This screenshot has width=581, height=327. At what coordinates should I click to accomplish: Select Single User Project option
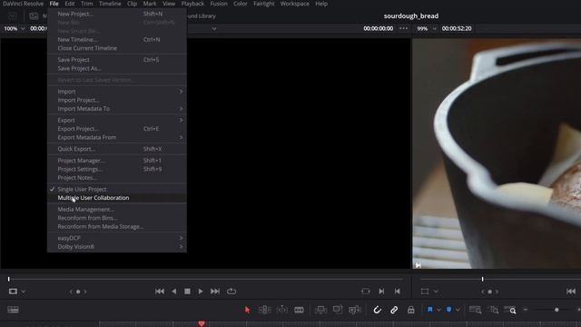[x=117, y=189]
